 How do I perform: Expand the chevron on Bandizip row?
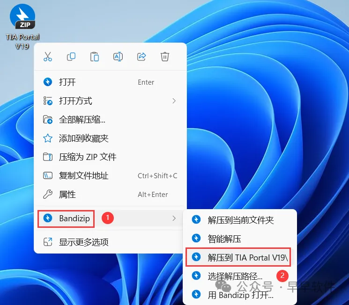(x=174, y=218)
